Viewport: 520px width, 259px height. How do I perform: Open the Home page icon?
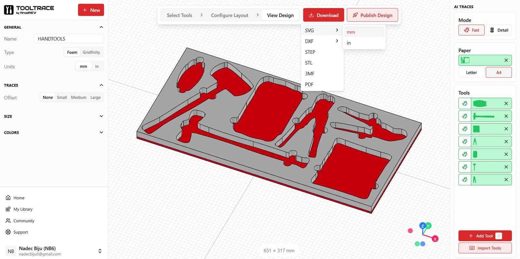(8, 198)
